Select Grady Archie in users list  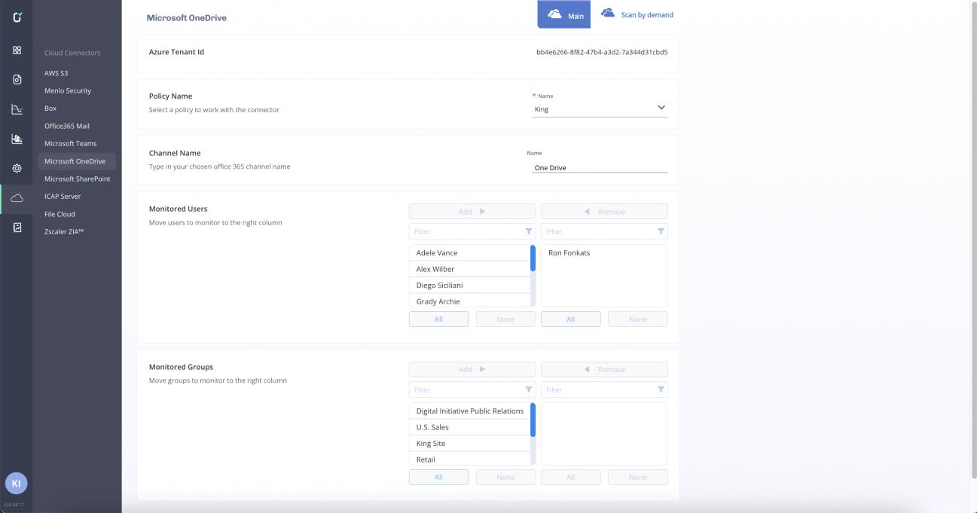click(469, 301)
